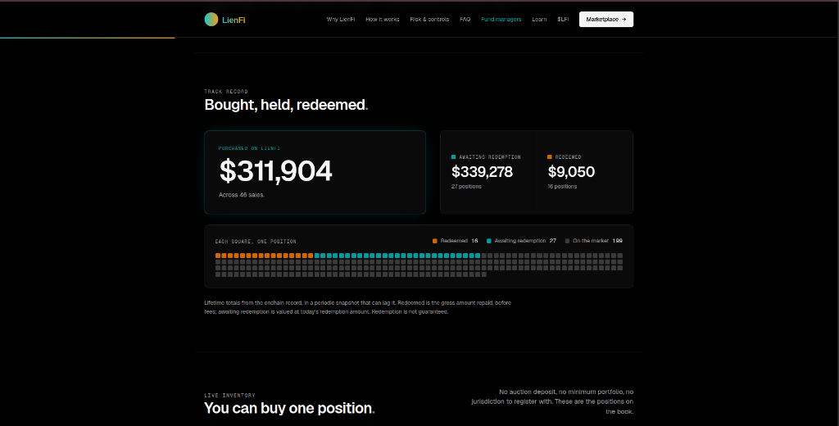Open the $LFI nav link
The height and width of the screenshot is (426, 839).
563,20
